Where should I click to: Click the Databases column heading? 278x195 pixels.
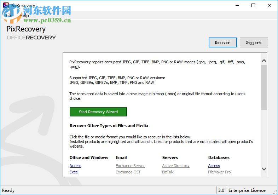pyautogui.click(x=219, y=157)
